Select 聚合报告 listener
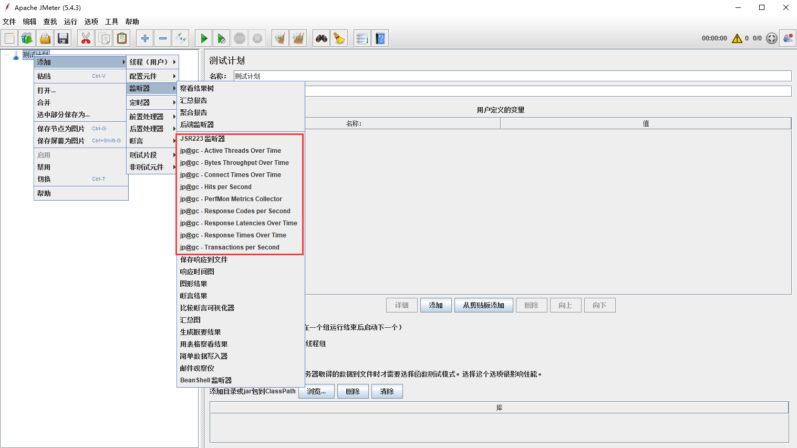Screen dimensions: 797x448 click(193, 112)
